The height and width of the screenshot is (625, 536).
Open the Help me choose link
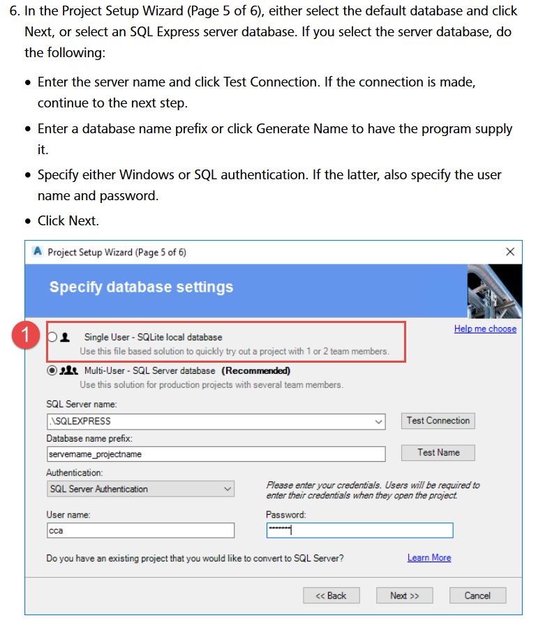click(x=485, y=328)
